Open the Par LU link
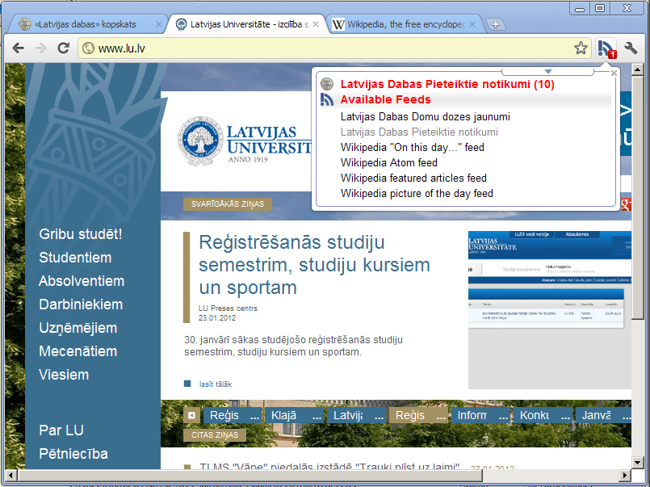 pos(61,430)
